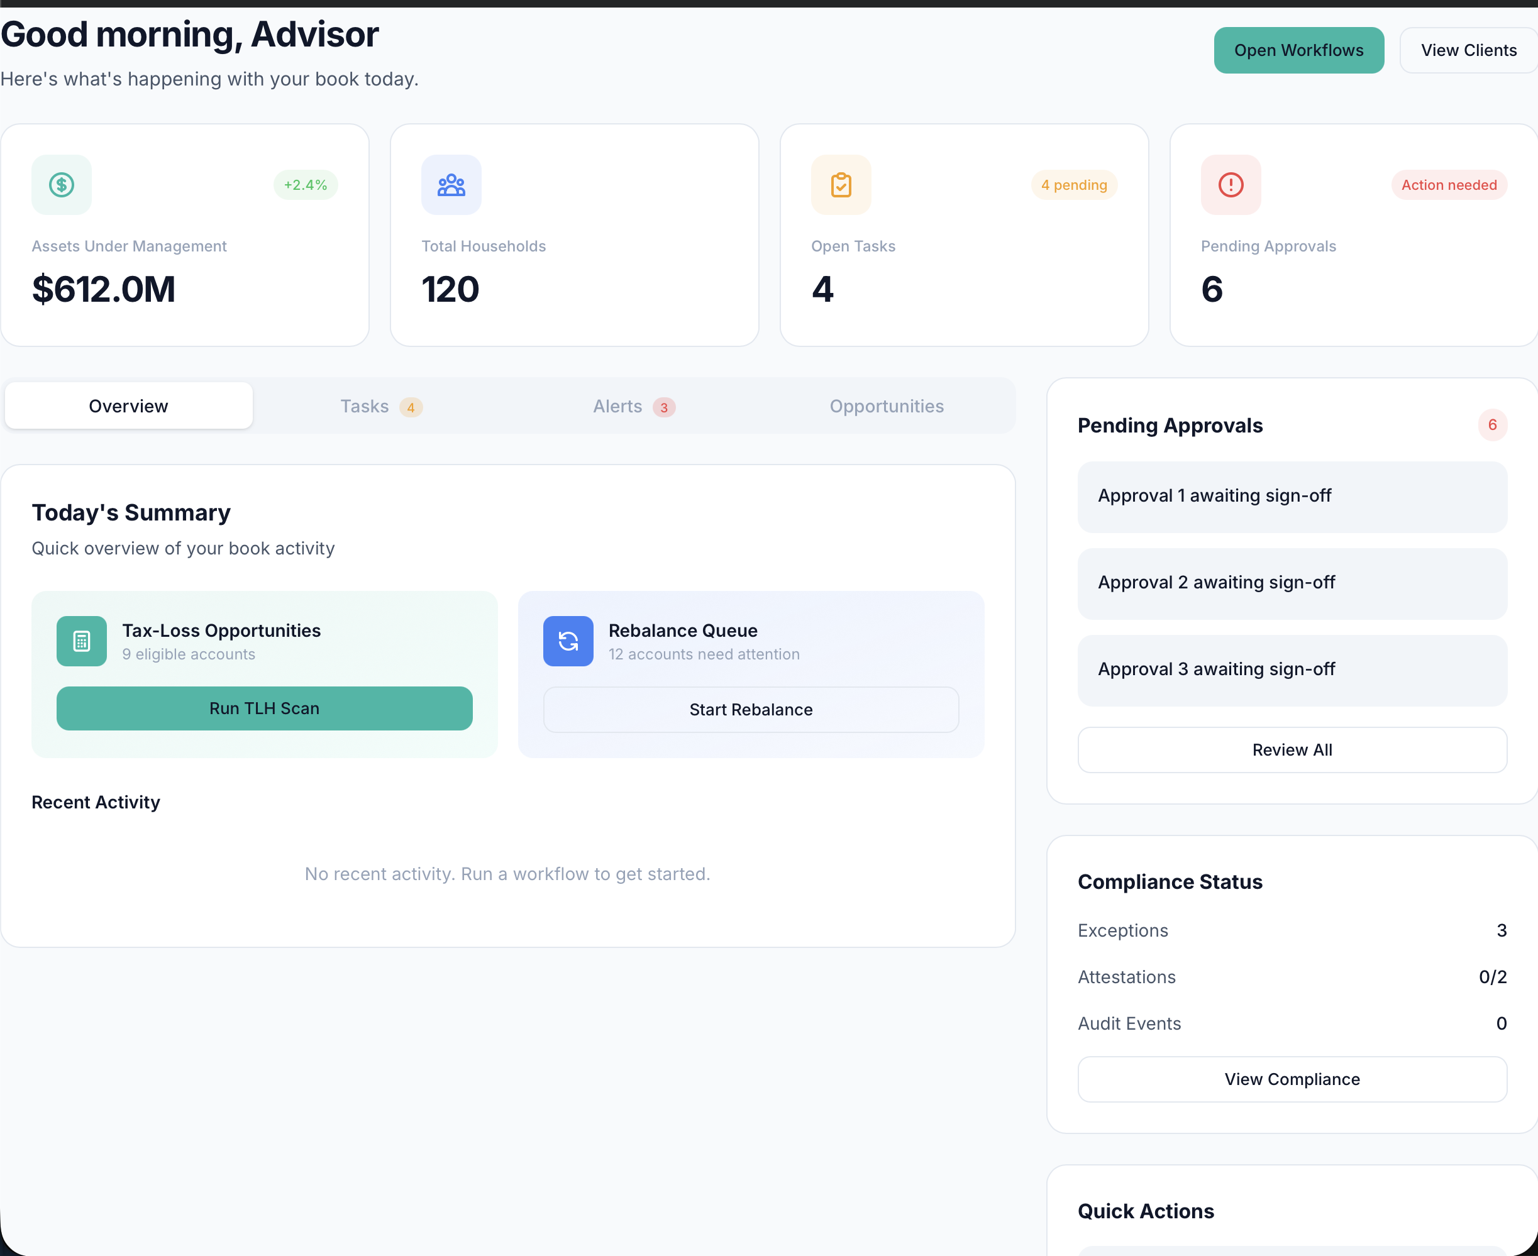Click the 'Action needed' badge on Pending Approvals
The height and width of the screenshot is (1256, 1538).
click(x=1448, y=184)
